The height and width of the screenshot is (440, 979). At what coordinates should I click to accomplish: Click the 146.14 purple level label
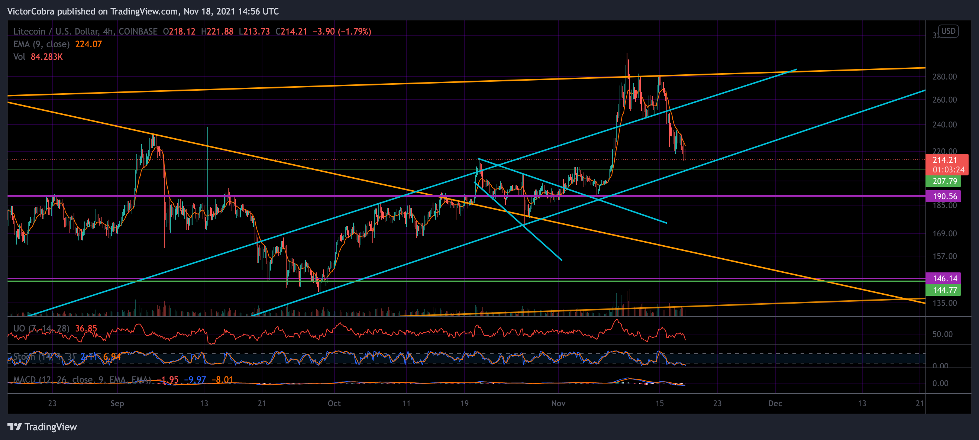click(x=943, y=278)
